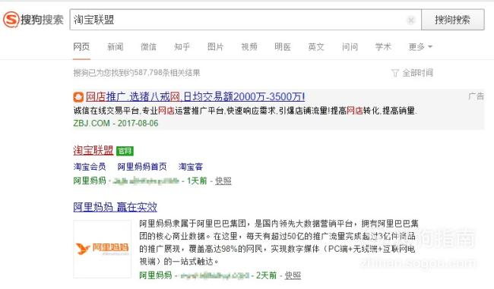Open the 全部时间 filter
The image size is (494, 289).
tap(413, 73)
